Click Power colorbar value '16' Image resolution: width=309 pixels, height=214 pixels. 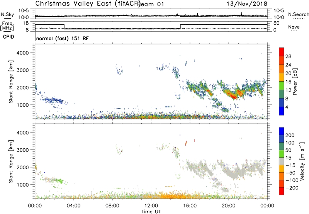click(x=288, y=82)
